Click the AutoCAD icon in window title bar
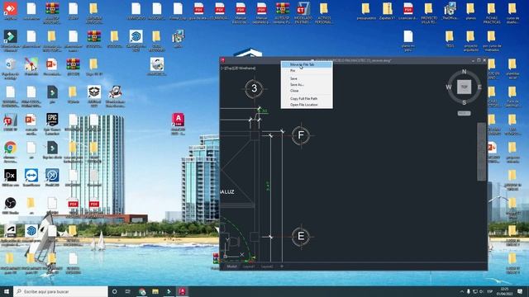 [222, 60]
